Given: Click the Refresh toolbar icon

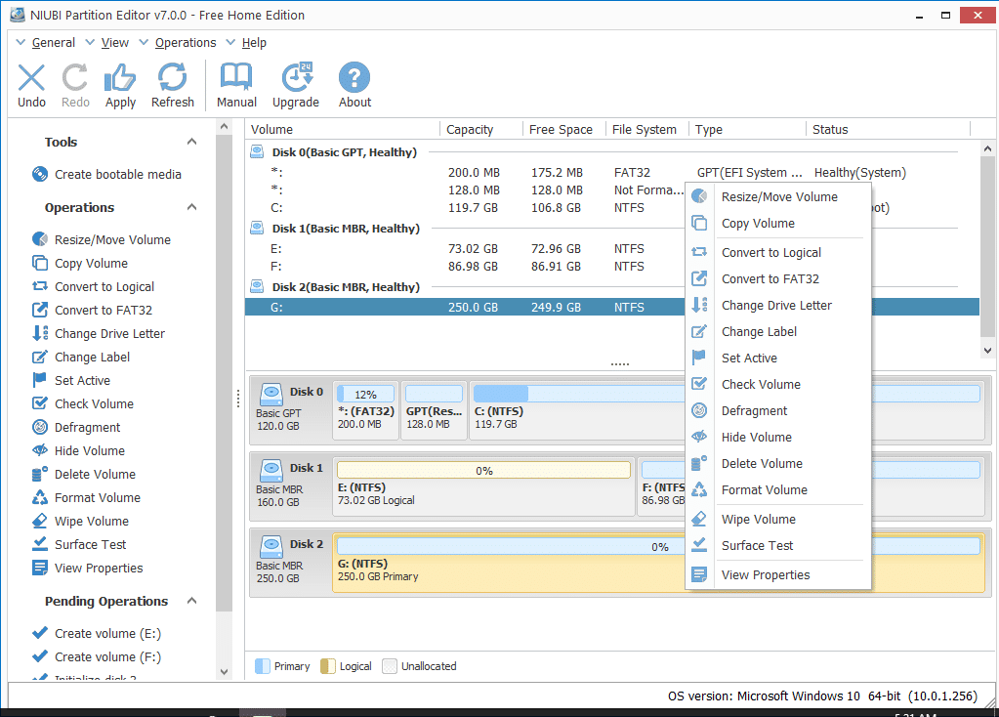Looking at the screenshot, I should pyautogui.click(x=172, y=78).
